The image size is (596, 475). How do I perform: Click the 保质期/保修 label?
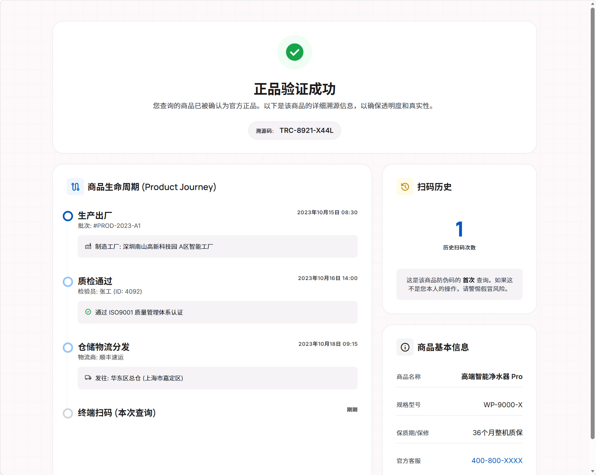[413, 433]
